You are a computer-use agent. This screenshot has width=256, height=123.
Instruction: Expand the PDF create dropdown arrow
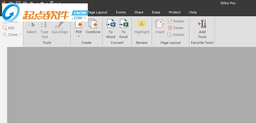(x=79, y=36)
